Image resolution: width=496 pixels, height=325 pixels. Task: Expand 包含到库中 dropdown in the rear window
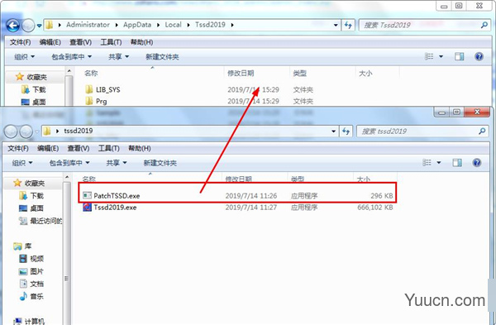[71, 56]
